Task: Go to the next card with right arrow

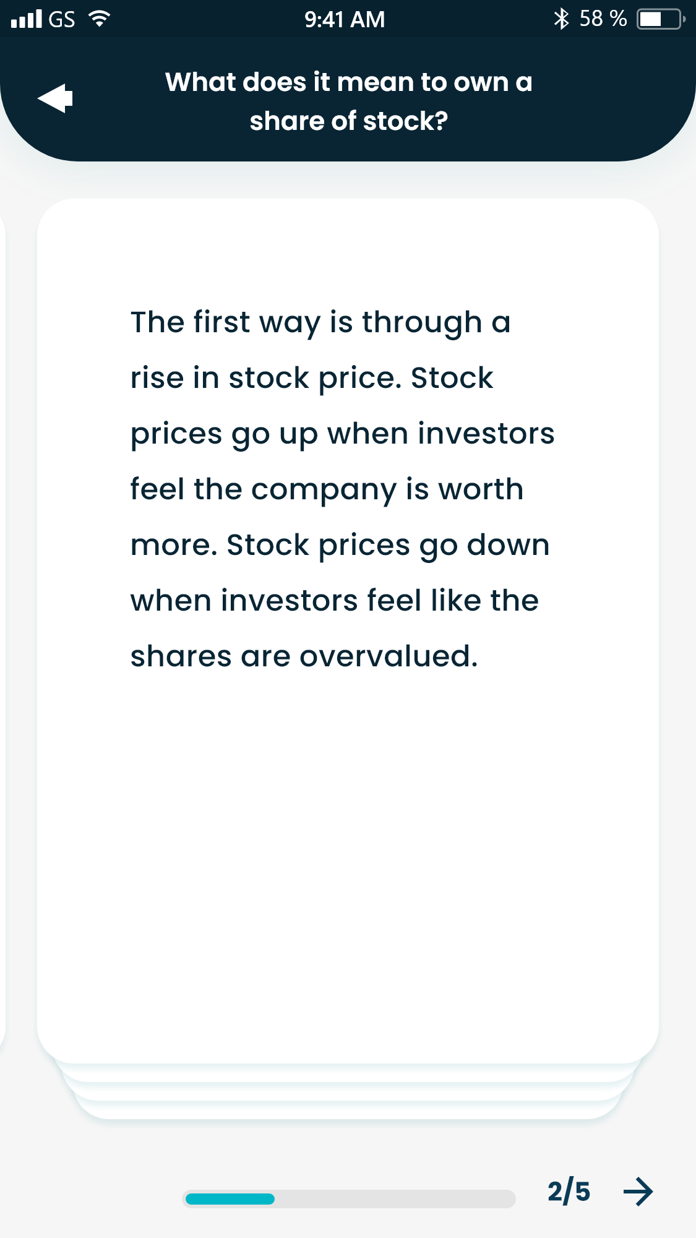Action: point(638,1192)
